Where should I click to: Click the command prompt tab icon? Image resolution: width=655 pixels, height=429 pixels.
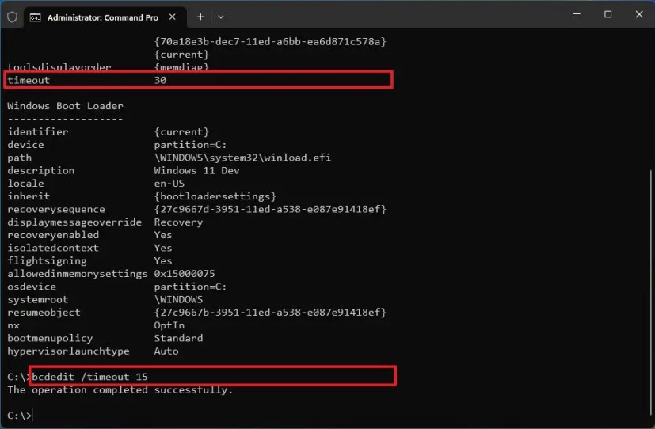(36, 17)
